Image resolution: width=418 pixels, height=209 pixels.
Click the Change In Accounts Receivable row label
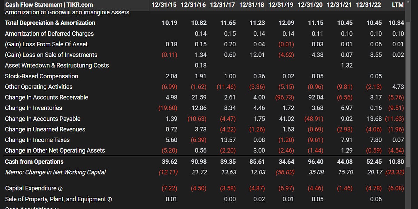(46, 97)
